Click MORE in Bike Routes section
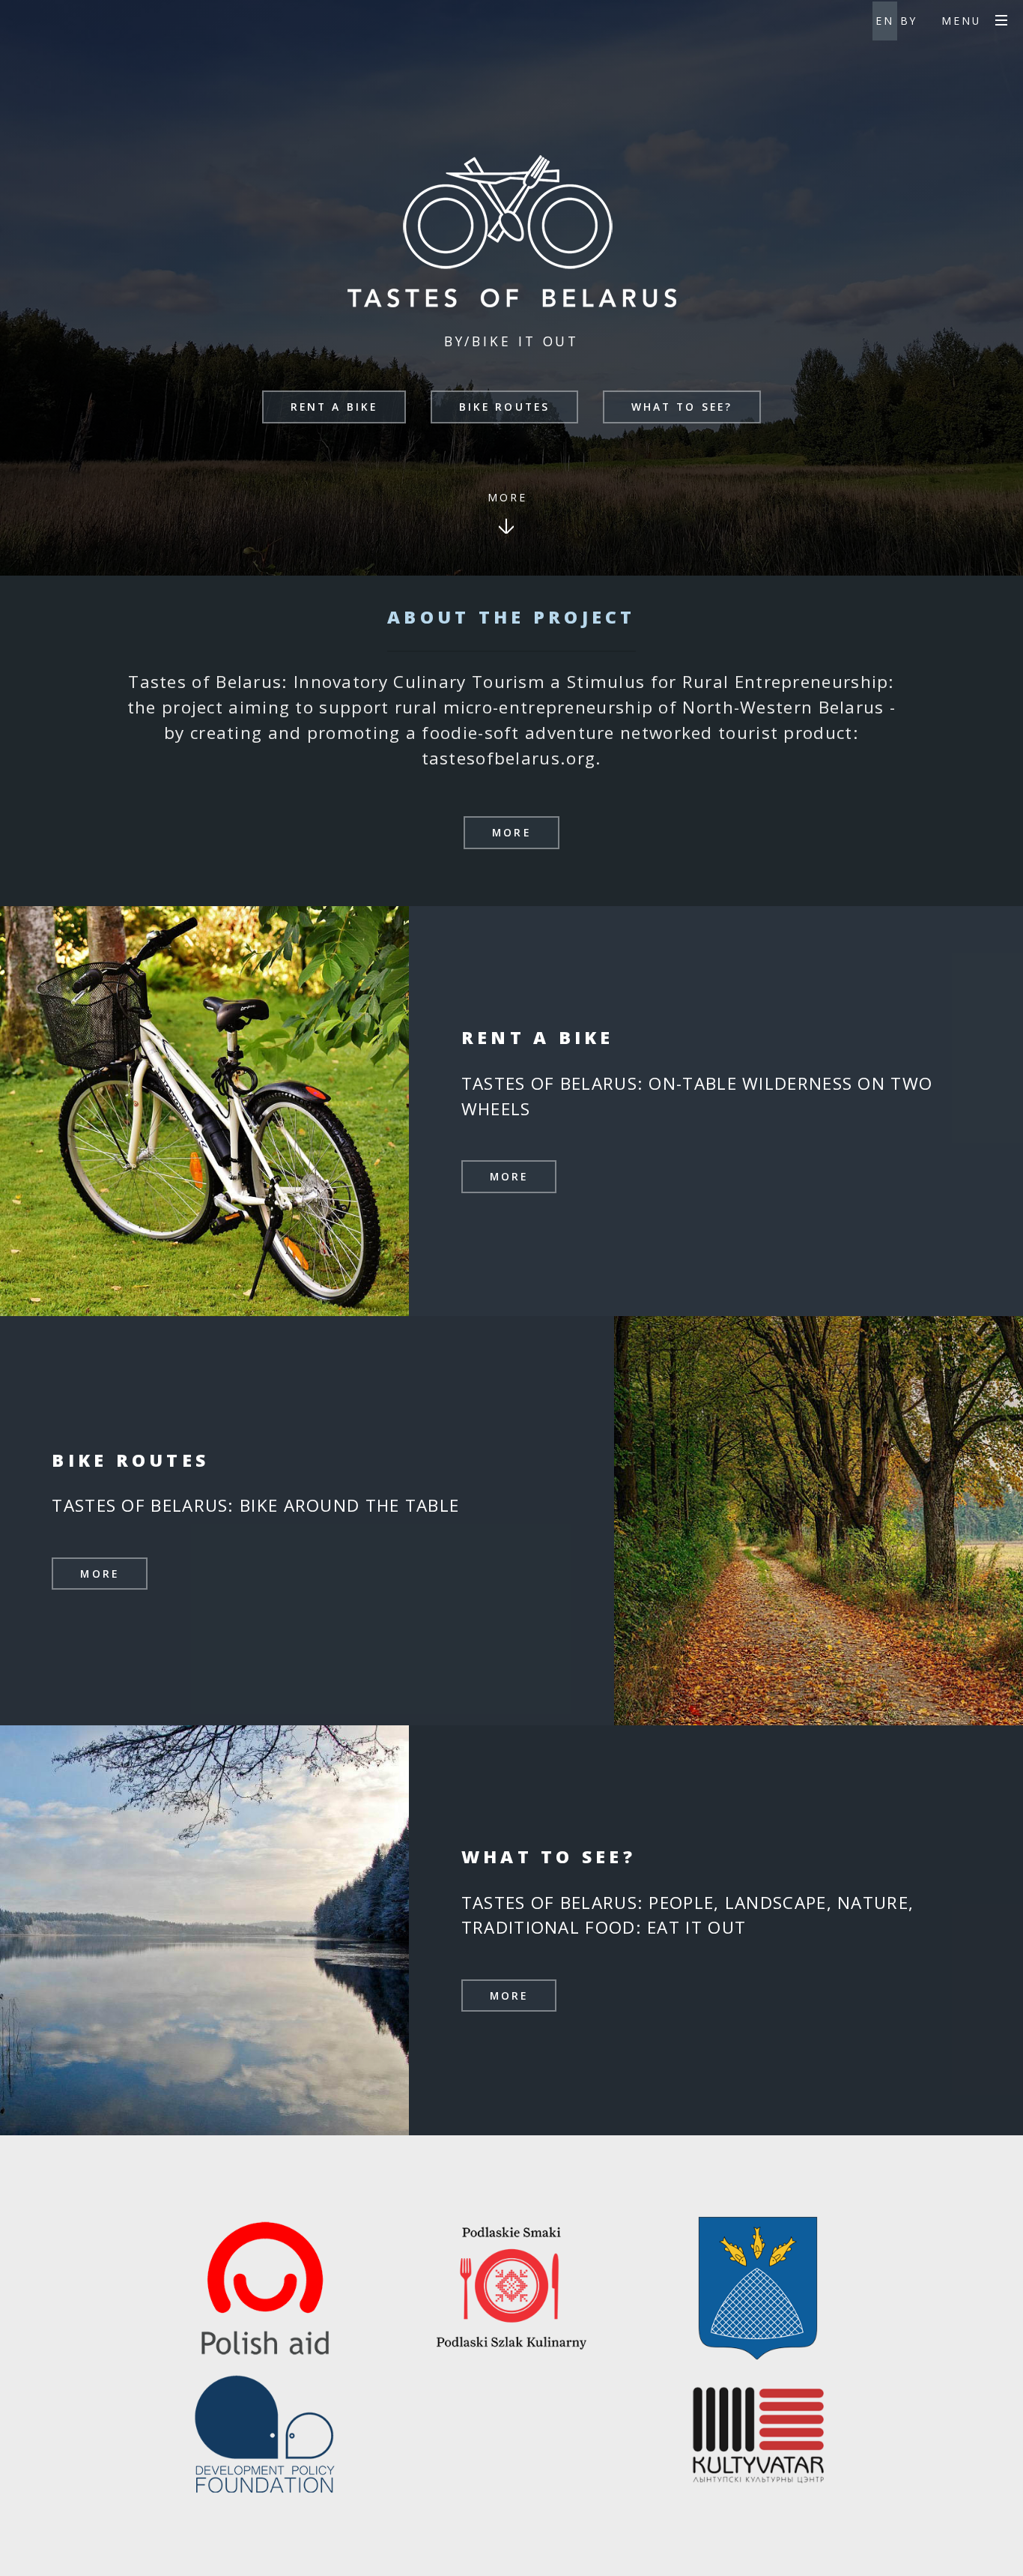Image resolution: width=1023 pixels, height=2576 pixels. coord(100,1574)
